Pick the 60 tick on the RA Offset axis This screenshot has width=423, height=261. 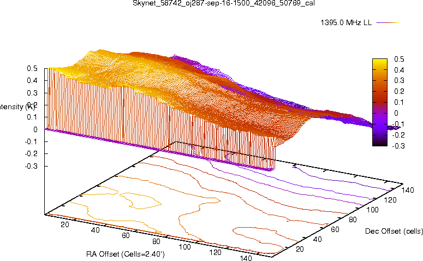coord(126,236)
